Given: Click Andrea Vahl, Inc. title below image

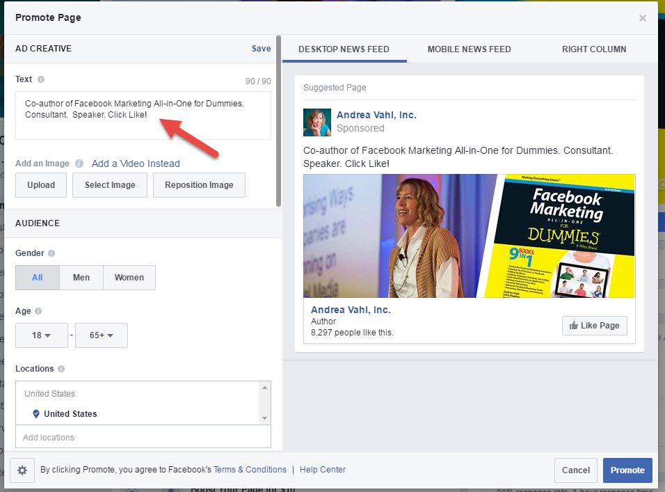Looking at the screenshot, I should 351,310.
